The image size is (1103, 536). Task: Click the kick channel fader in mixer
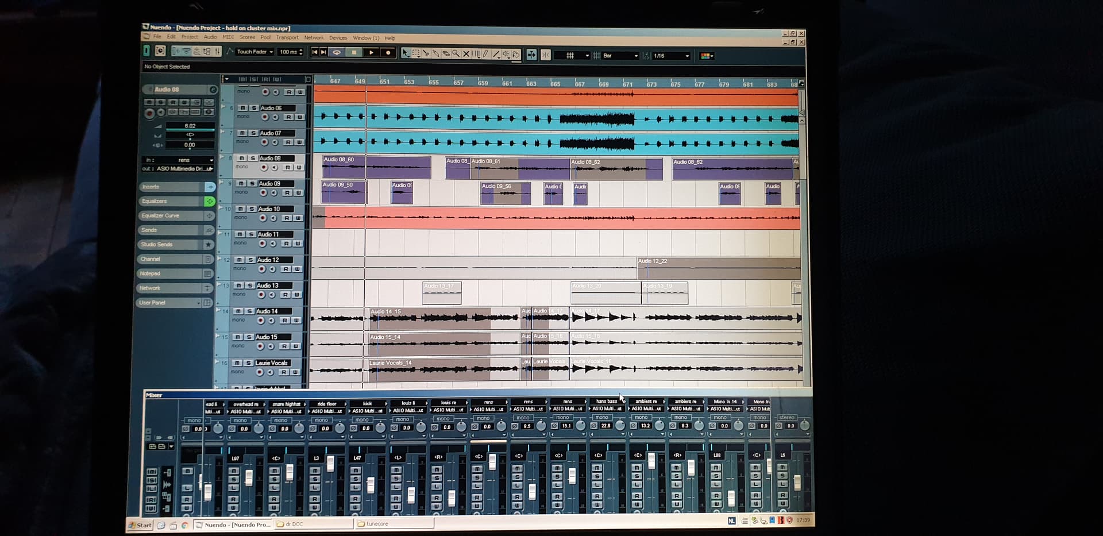click(x=371, y=485)
